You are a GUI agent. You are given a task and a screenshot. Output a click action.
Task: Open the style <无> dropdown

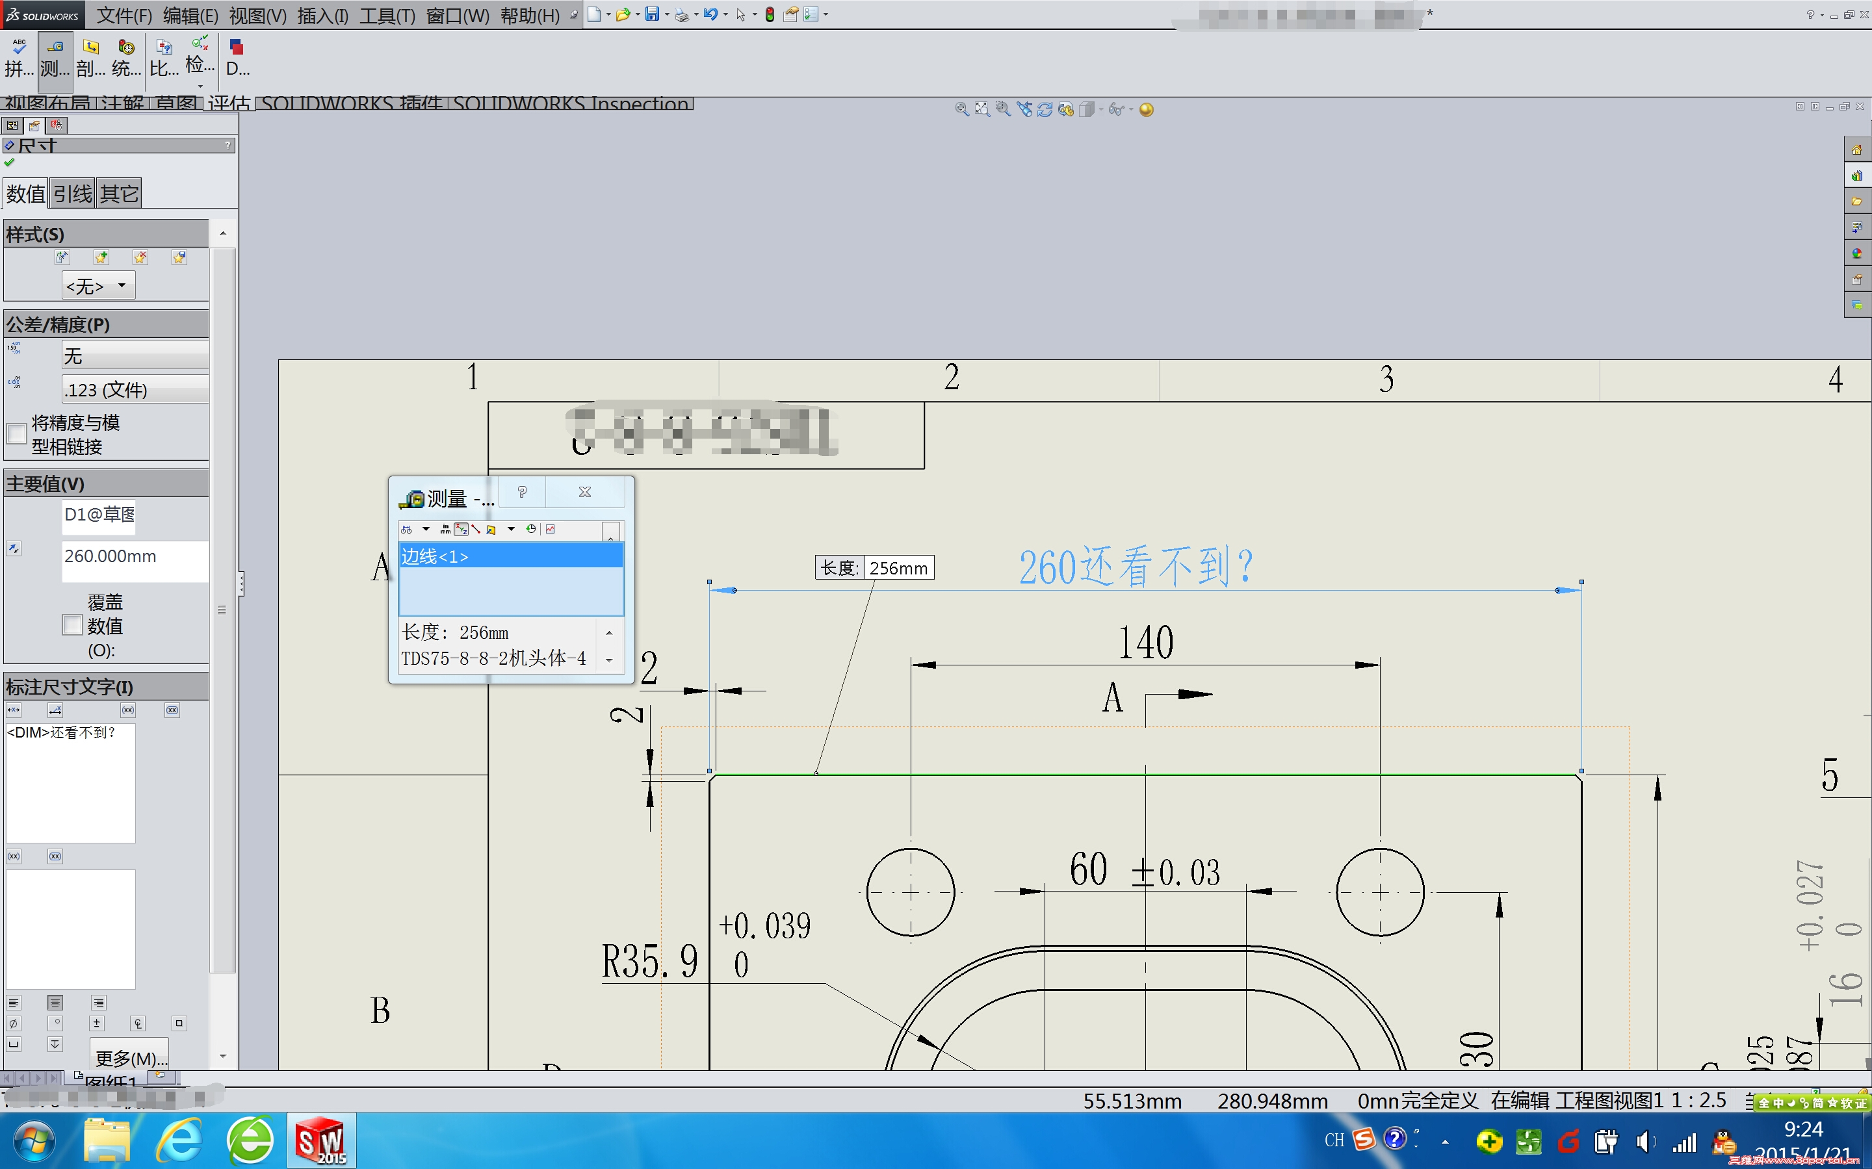[98, 285]
